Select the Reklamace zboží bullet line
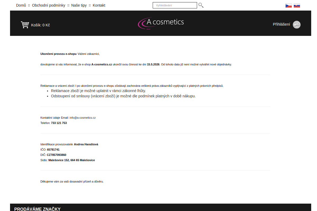The width and height of the screenshot is (317, 211). click(x=98, y=91)
